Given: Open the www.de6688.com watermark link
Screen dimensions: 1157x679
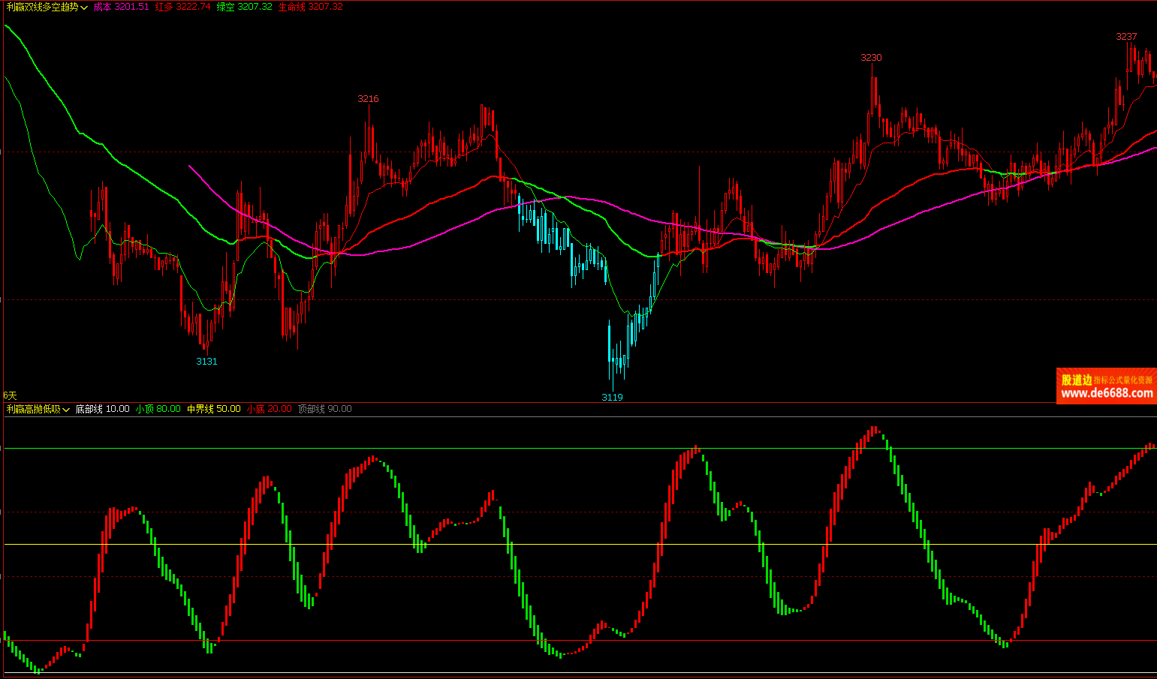Looking at the screenshot, I should pos(1107,393).
